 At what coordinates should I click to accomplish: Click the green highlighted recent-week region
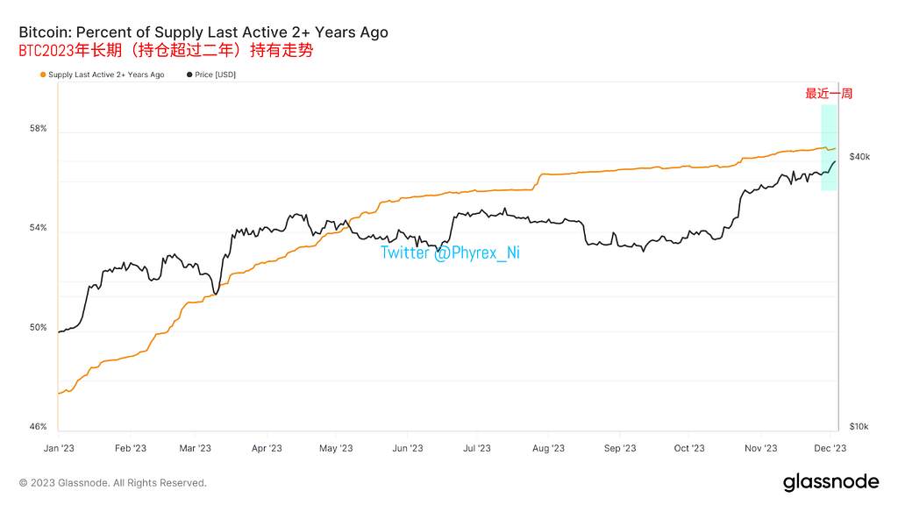(829, 147)
